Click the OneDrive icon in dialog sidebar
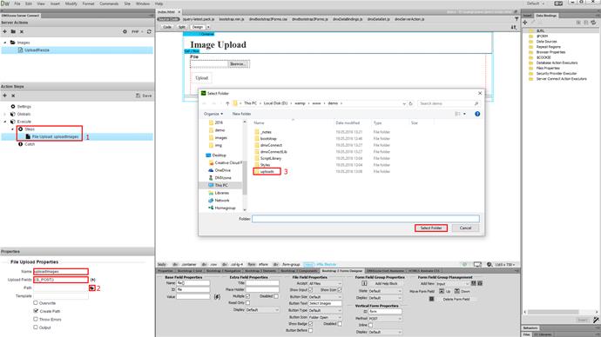 [x=211, y=170]
